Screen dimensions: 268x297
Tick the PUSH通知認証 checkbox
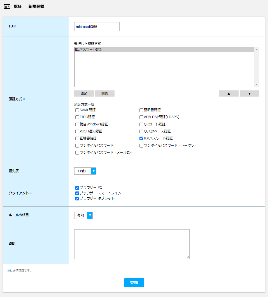coord(77,131)
